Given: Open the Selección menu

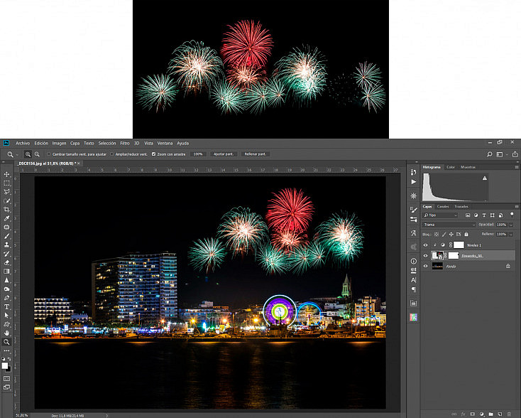Looking at the screenshot, I should (107, 143).
